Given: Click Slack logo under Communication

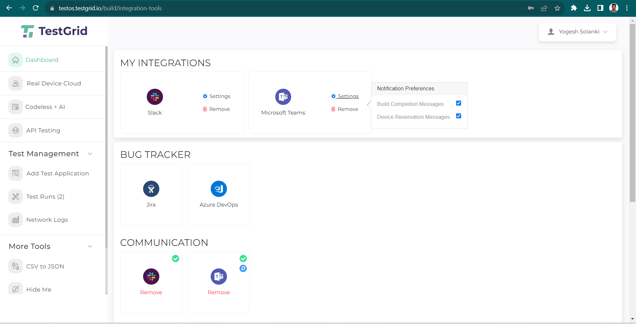Looking at the screenshot, I should coord(151,276).
